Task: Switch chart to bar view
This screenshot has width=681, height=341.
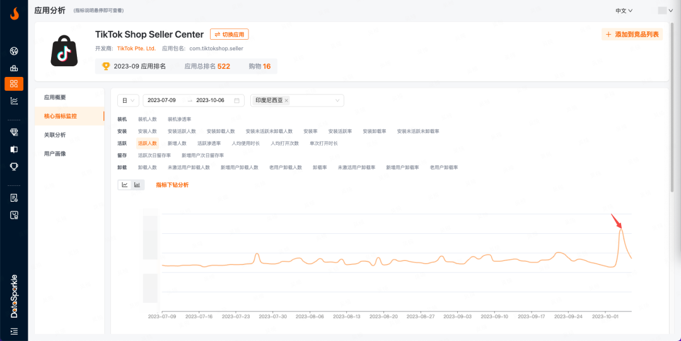Action: (x=137, y=185)
